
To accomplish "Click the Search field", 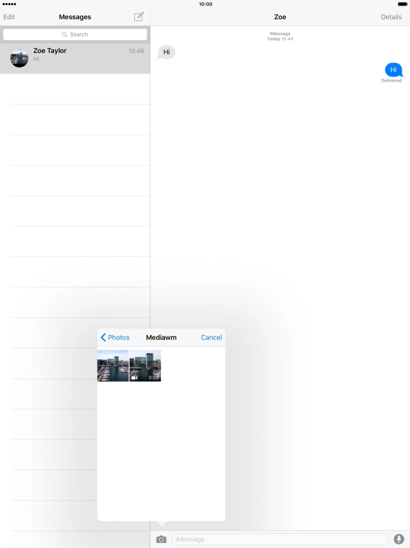I will pos(75,34).
